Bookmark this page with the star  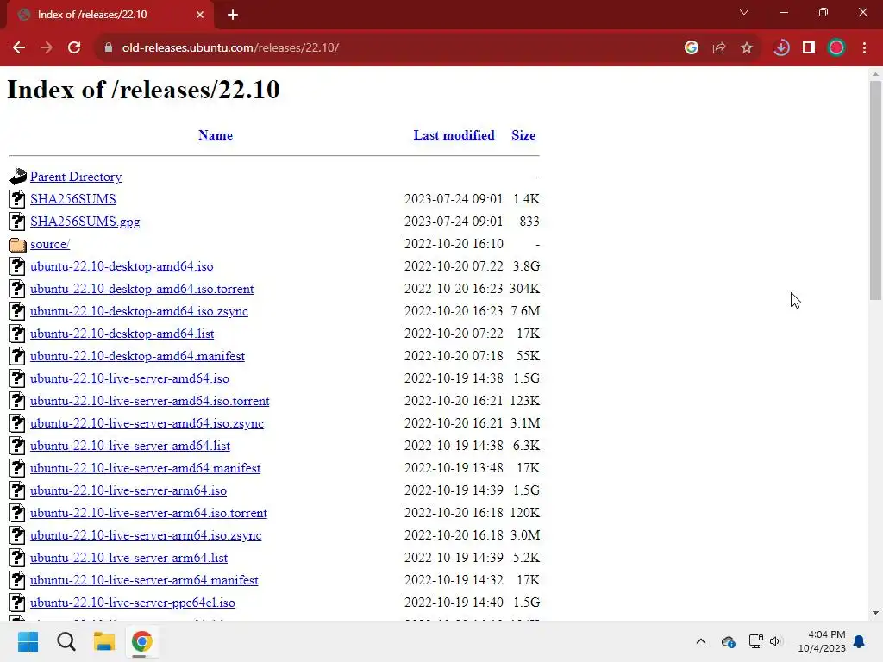[x=747, y=48]
